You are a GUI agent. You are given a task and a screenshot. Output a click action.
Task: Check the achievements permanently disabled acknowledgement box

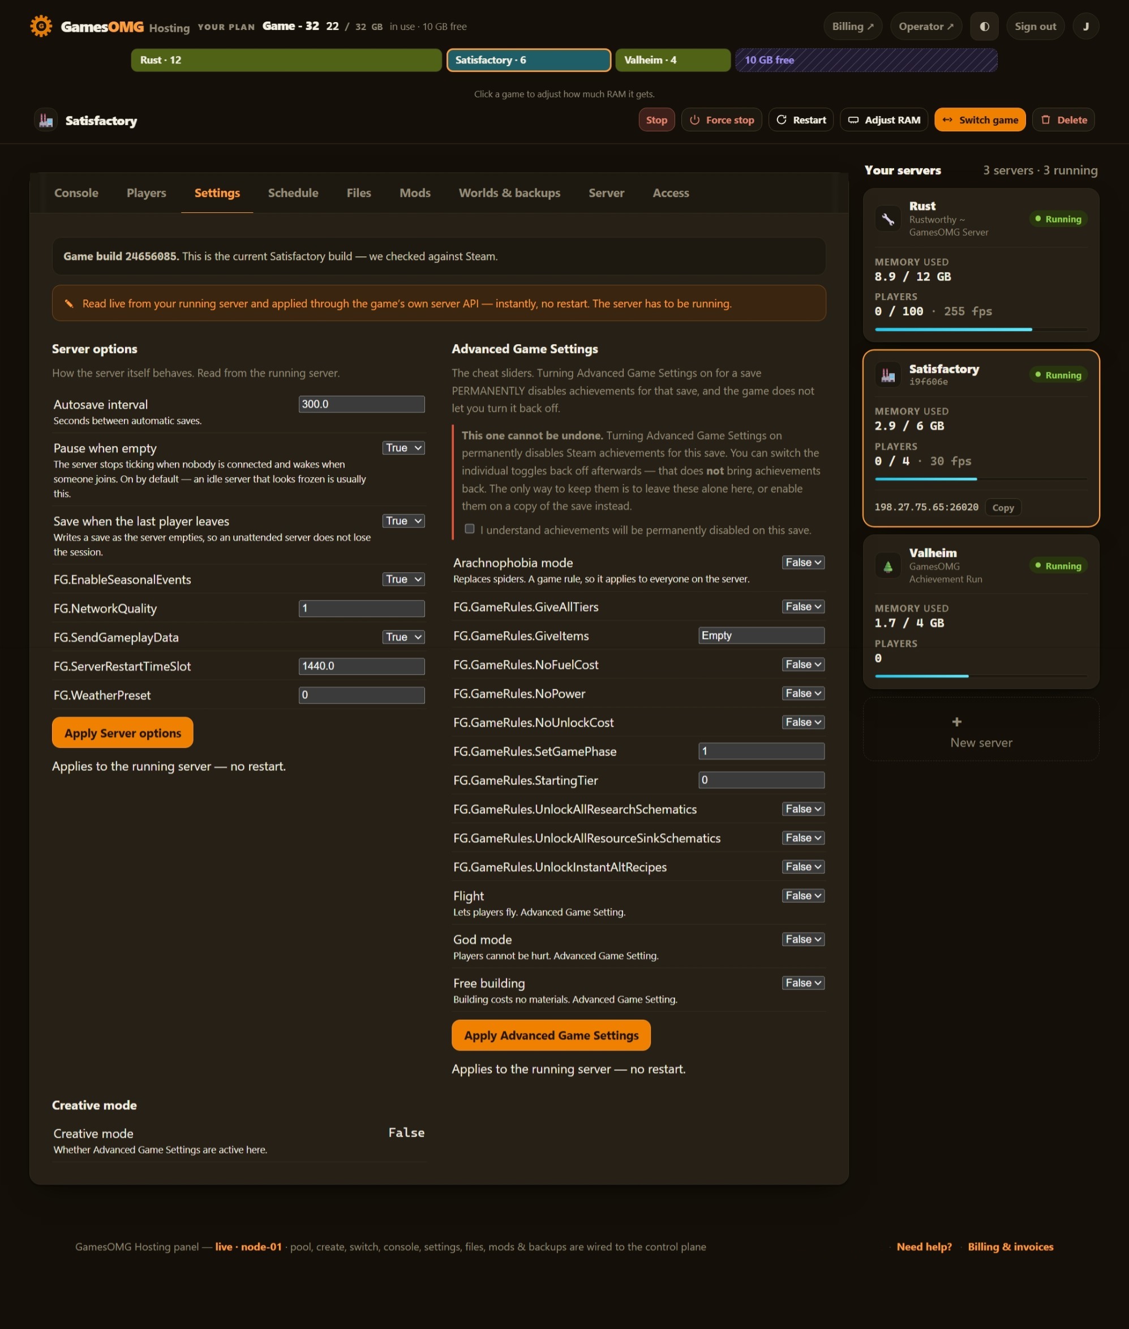(x=470, y=529)
